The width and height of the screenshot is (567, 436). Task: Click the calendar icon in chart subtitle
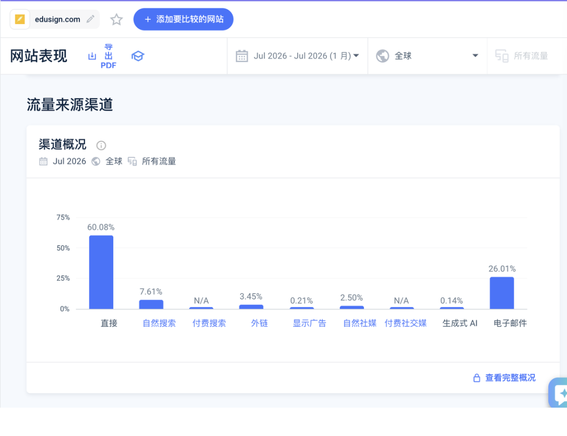click(x=44, y=161)
